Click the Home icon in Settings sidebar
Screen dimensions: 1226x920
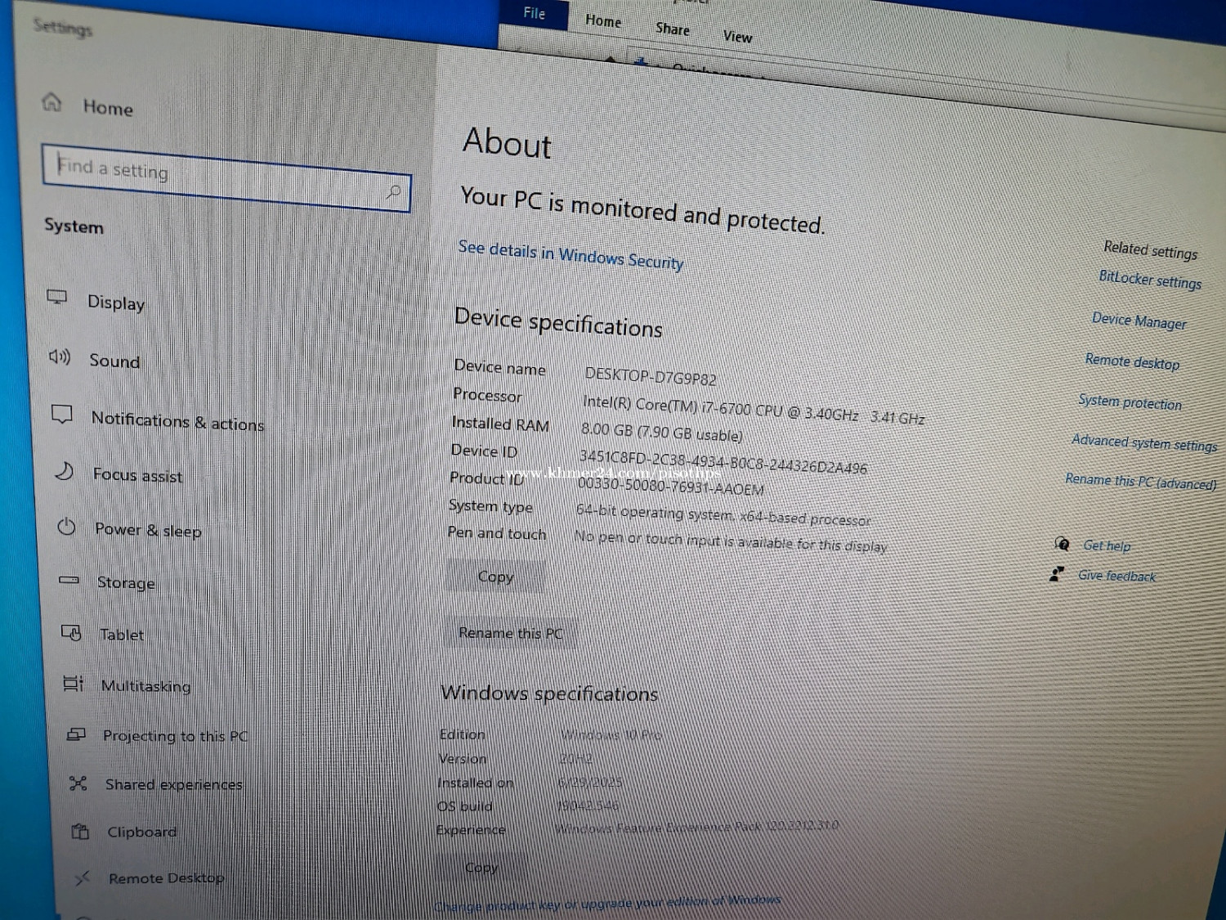(51, 102)
